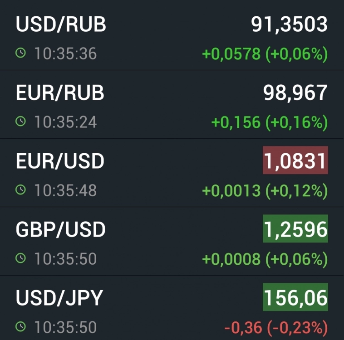
Task: Click the EUR/RUB price 98,967
Action: [295, 92]
